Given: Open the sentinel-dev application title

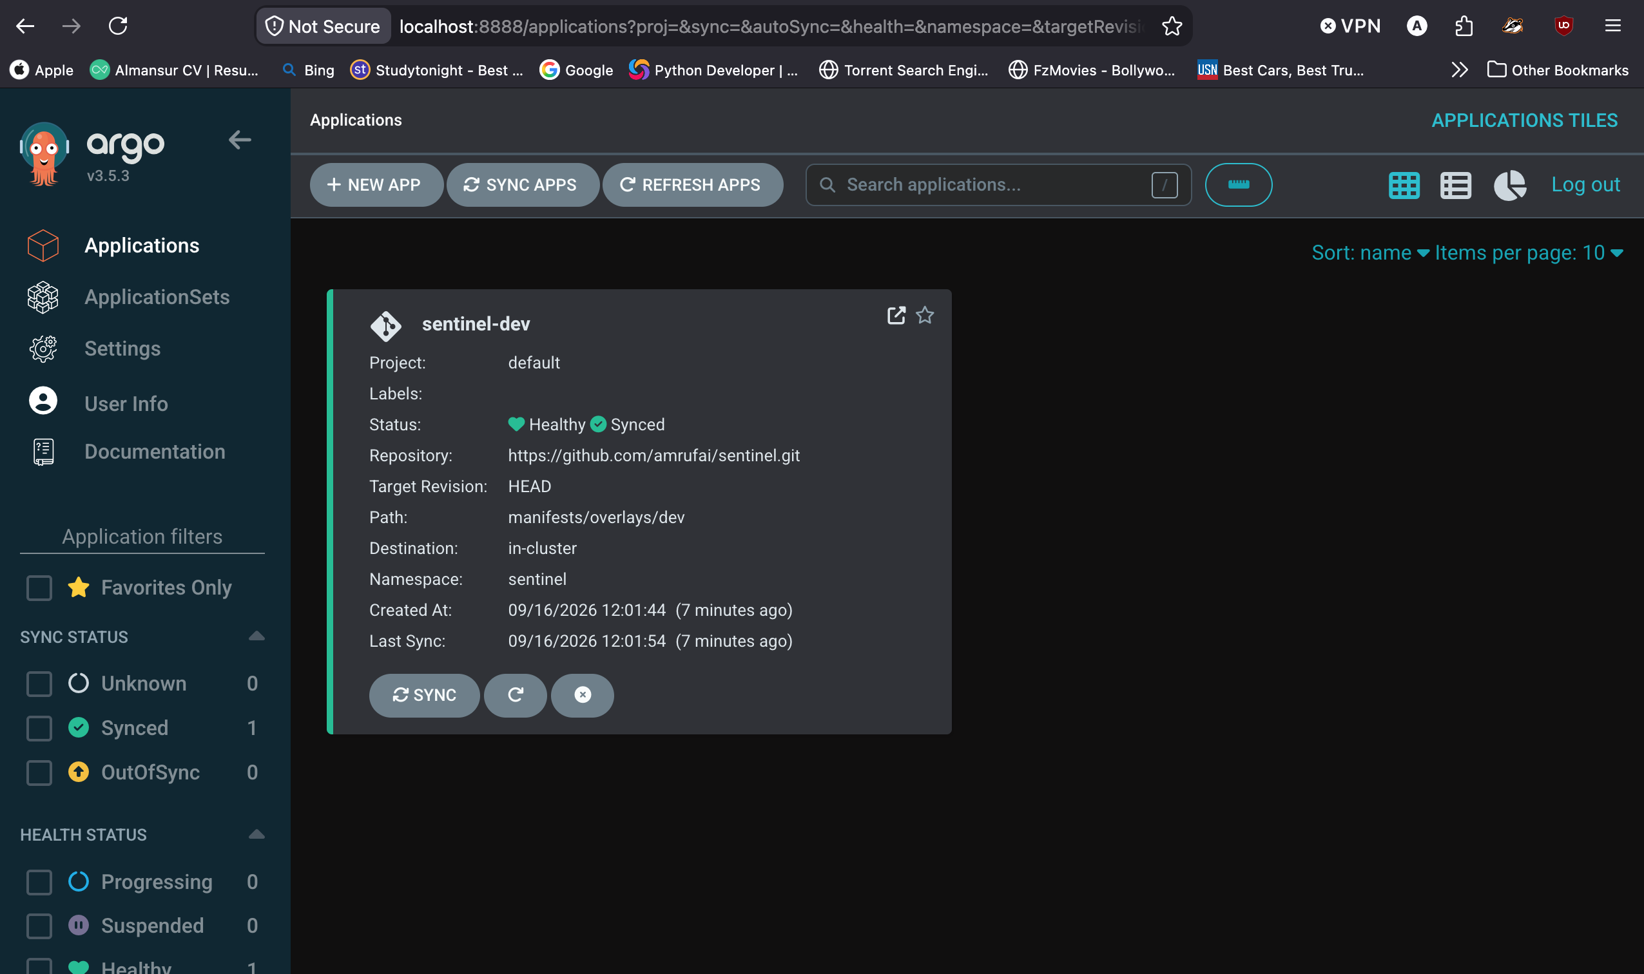Looking at the screenshot, I should click(476, 324).
